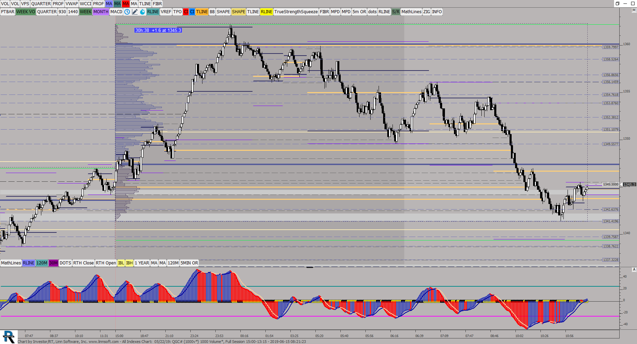Click the MathLines button in the lower toolbar

[x=11, y=263]
